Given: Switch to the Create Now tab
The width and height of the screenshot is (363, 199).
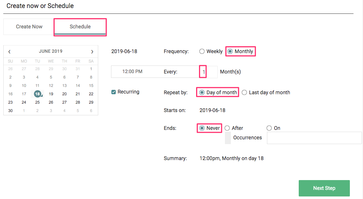Looking at the screenshot, I should click(x=29, y=27).
